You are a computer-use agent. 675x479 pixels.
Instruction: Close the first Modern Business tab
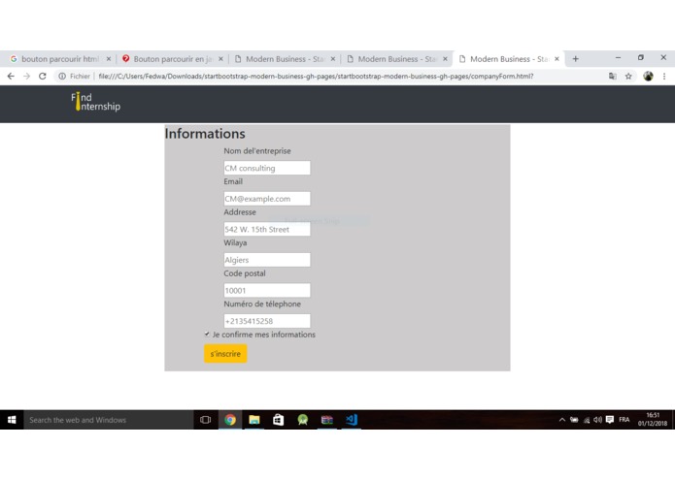click(x=333, y=59)
